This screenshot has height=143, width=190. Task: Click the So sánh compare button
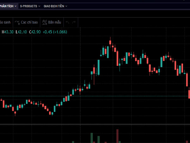(x=5, y=22)
